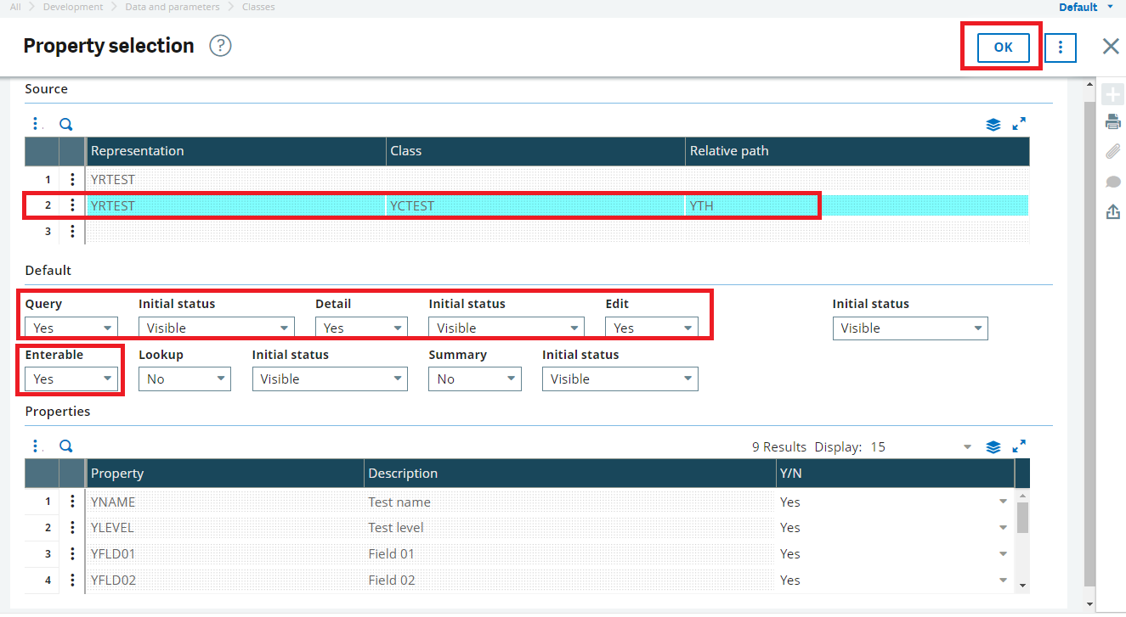Click the layers icon on the Source grid

993,123
